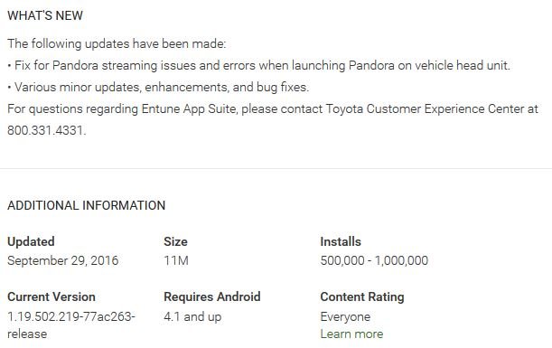Select the WHAT'S NEW heading

45,15
